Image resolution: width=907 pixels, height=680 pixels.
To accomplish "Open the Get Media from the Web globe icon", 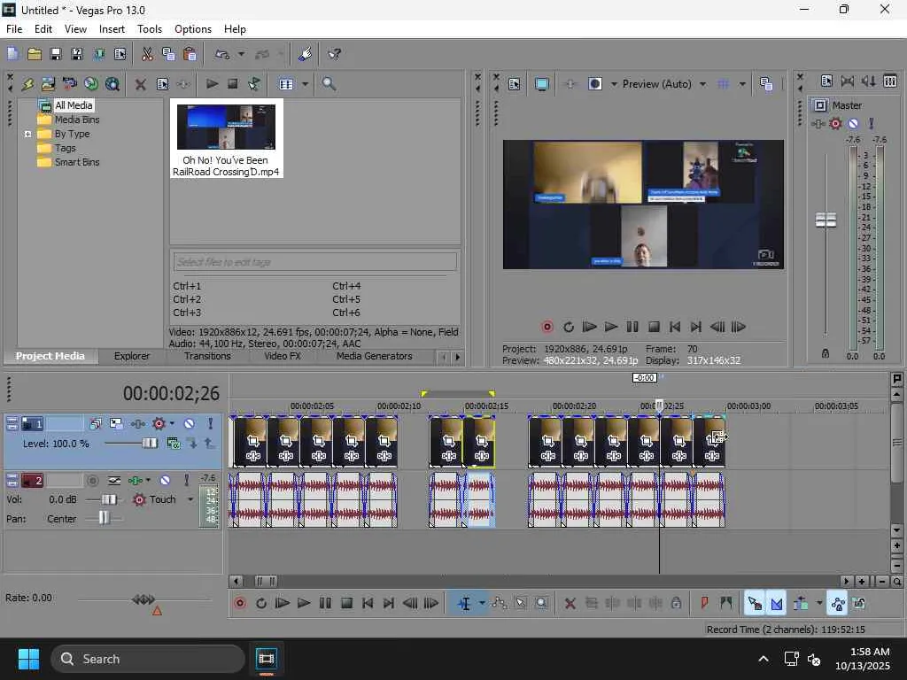I will click(x=91, y=84).
